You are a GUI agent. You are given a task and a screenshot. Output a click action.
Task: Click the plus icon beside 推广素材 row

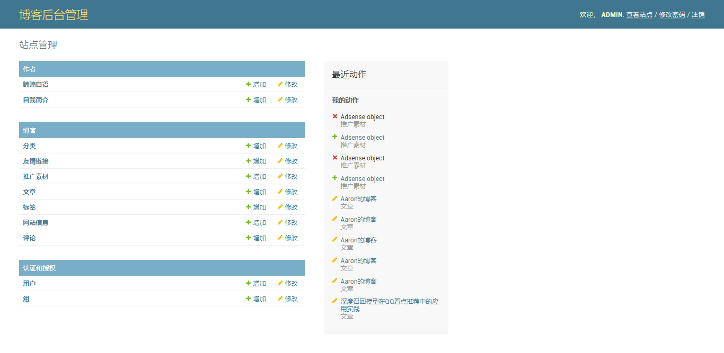click(x=248, y=176)
